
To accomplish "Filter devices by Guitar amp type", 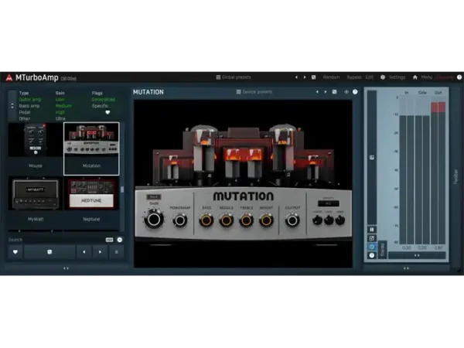I will (x=30, y=100).
